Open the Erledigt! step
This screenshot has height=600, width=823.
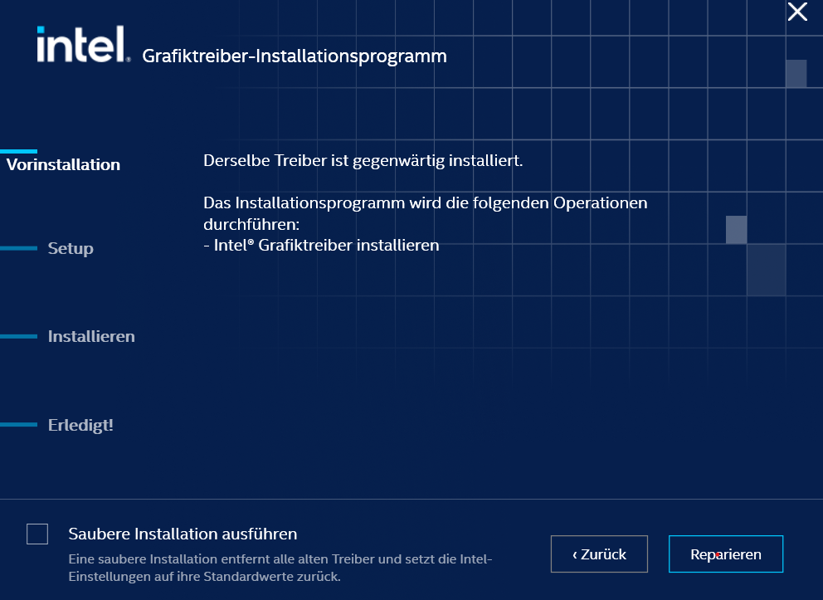coord(80,425)
